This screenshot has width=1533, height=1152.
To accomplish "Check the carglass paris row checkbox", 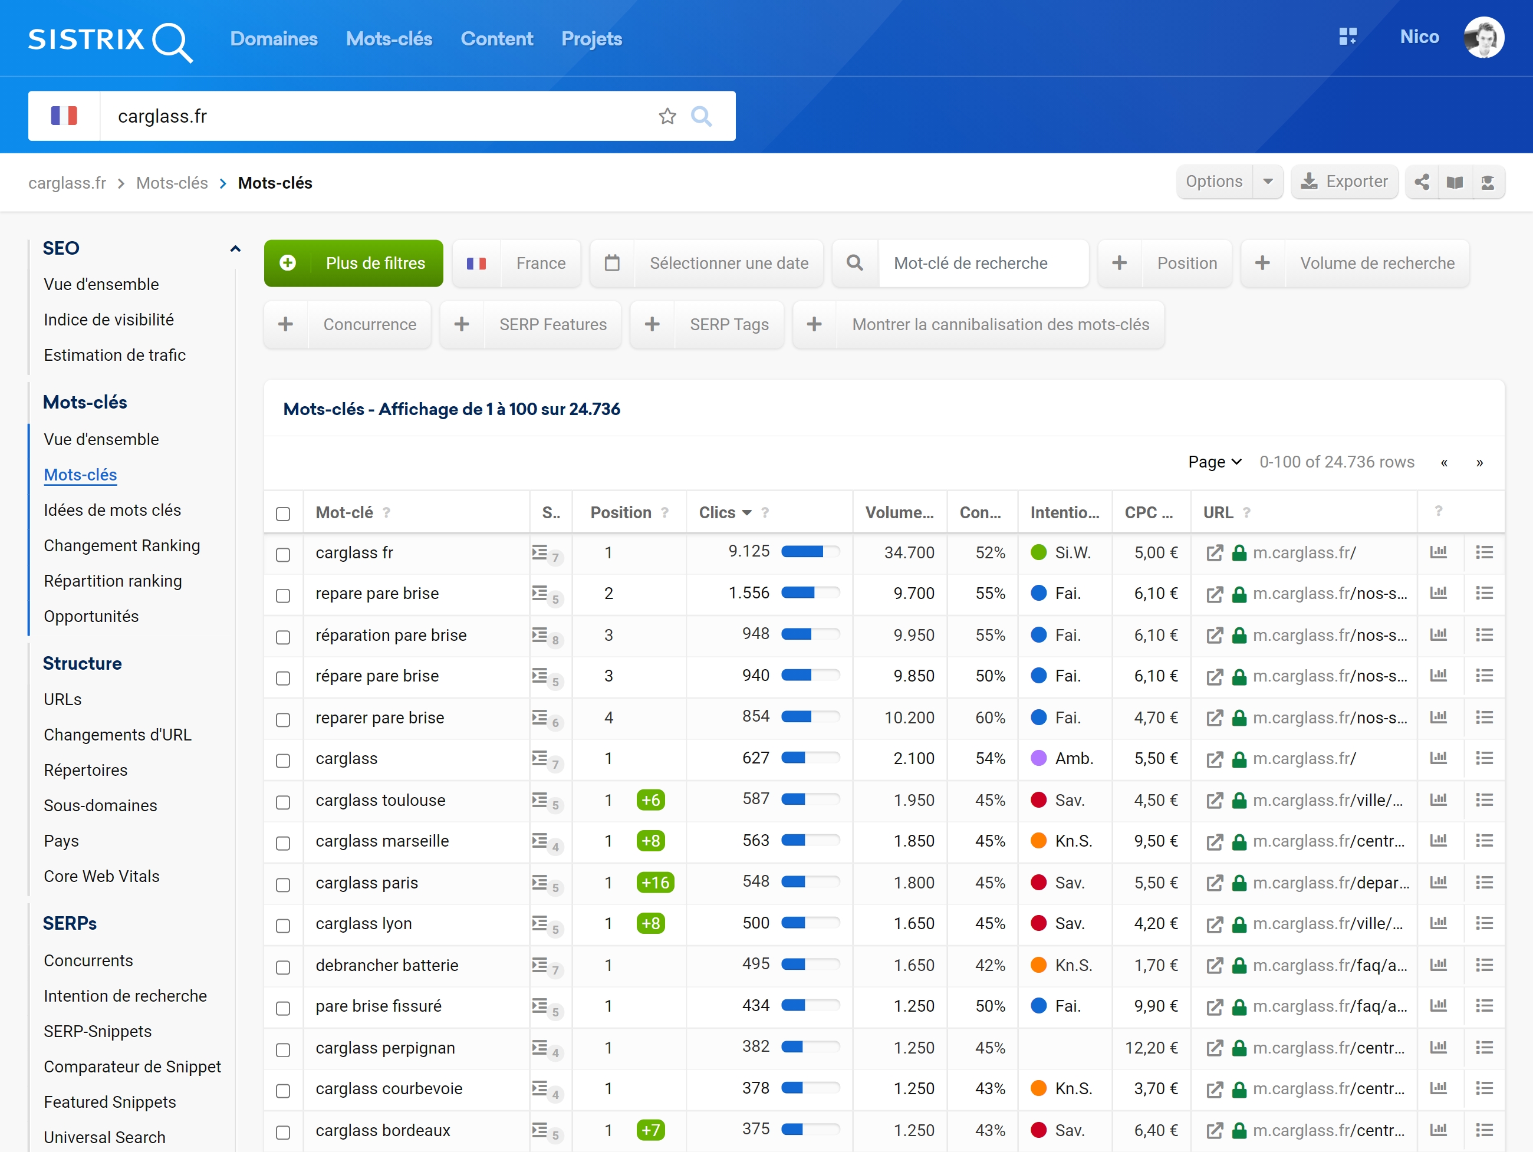I will pyautogui.click(x=283, y=884).
